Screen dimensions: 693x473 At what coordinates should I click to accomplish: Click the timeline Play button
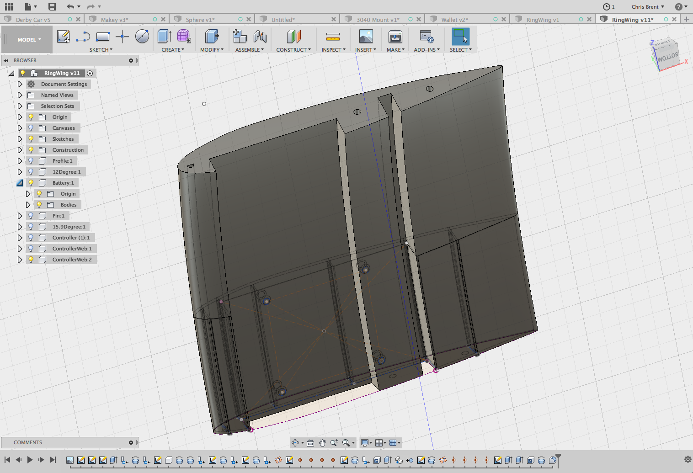pos(30,460)
